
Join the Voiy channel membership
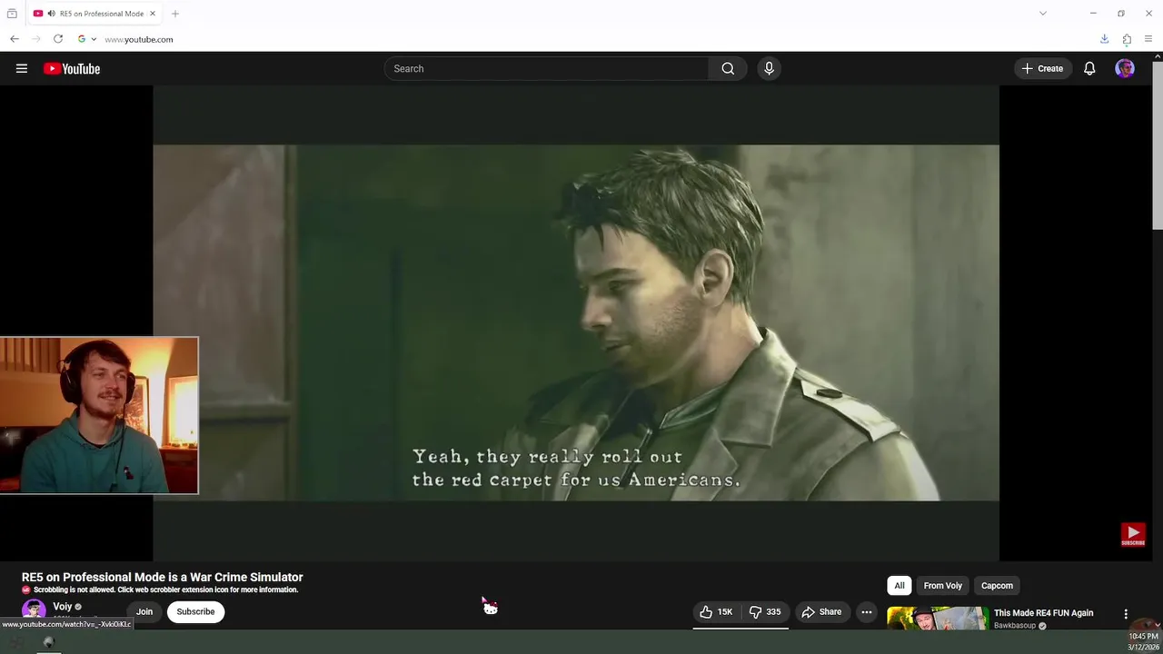tap(144, 611)
